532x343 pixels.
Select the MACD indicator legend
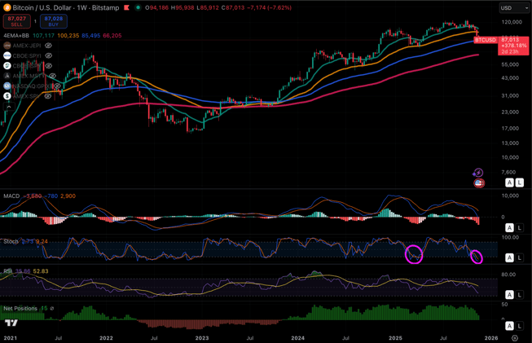[x=11, y=196]
